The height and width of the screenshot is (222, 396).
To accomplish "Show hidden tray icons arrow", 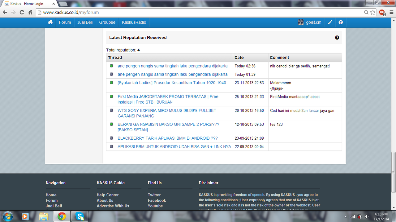I will pos(346,216).
